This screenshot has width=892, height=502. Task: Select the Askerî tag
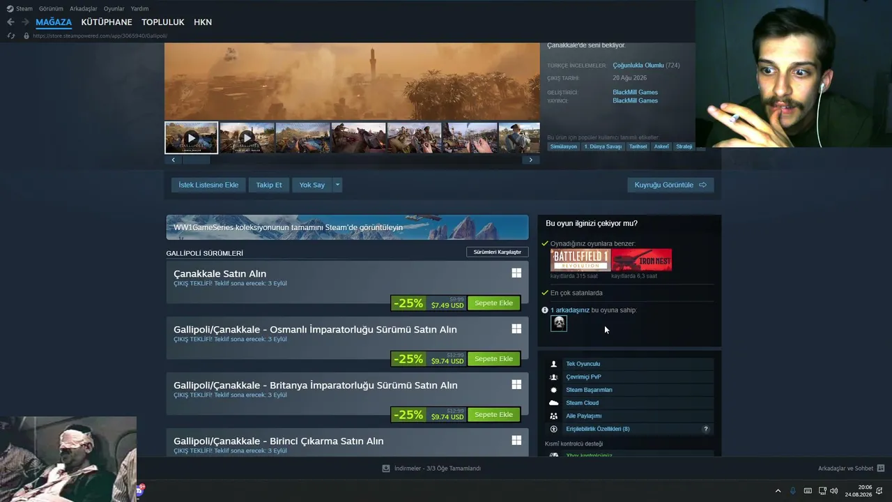(661, 146)
